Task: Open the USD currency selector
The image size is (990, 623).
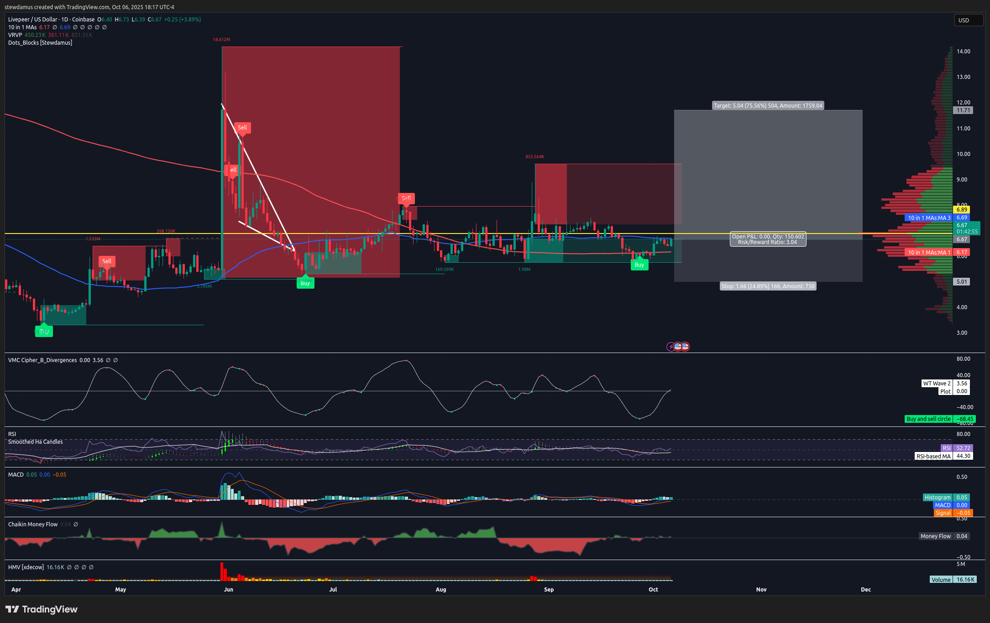Action: [968, 20]
